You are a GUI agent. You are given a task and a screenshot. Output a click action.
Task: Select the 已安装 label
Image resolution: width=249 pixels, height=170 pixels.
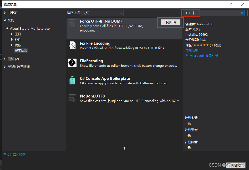coord(12,13)
